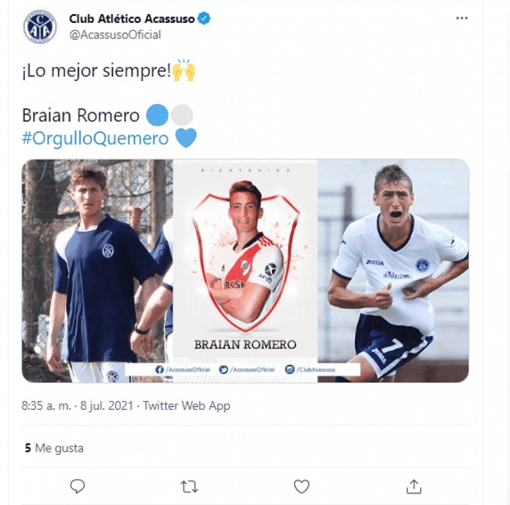The height and width of the screenshot is (505, 510).
Task: Click the raised hands emoji
Action: point(184,70)
